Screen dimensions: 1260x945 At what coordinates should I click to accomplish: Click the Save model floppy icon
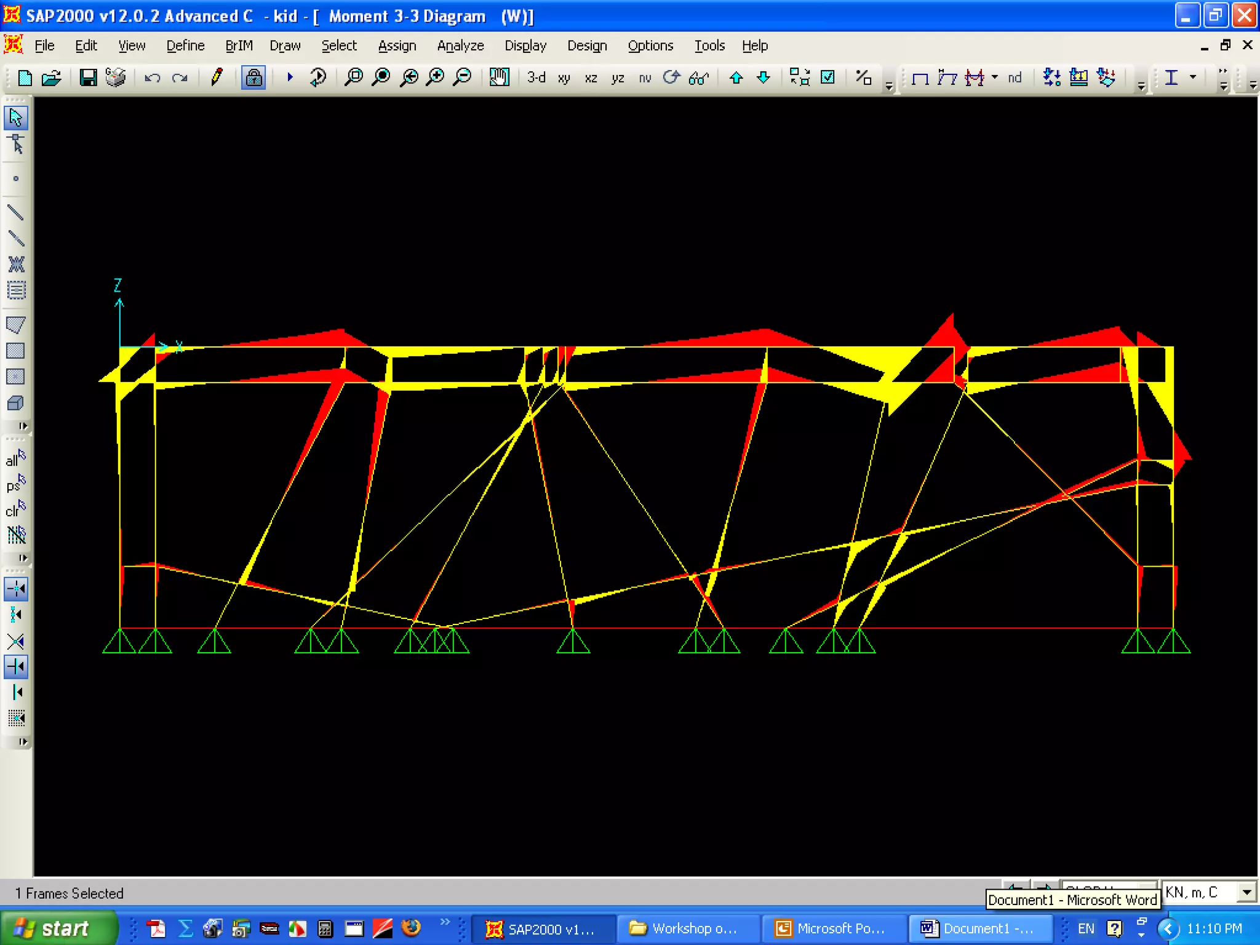click(88, 78)
